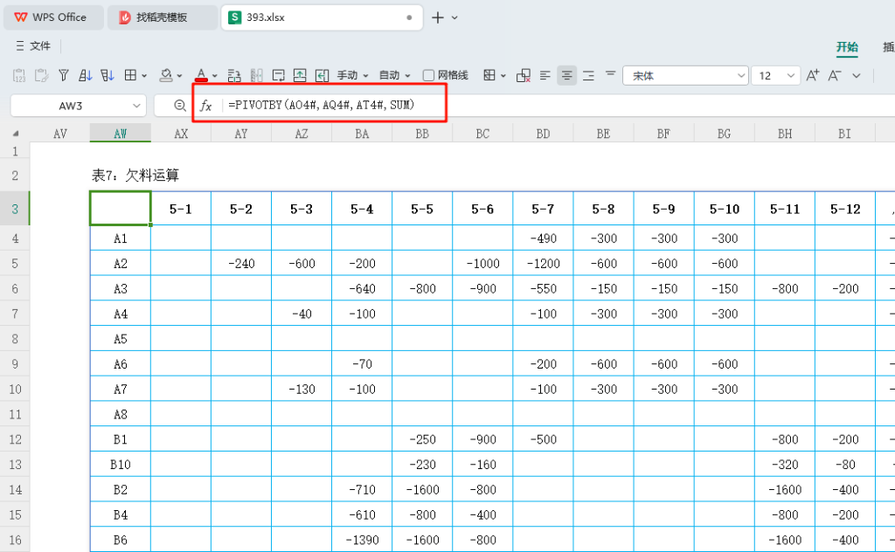
Task: Select column header AW
Action: point(121,134)
